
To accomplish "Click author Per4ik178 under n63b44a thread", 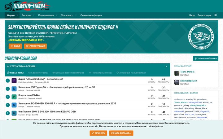I will (23, 98).
